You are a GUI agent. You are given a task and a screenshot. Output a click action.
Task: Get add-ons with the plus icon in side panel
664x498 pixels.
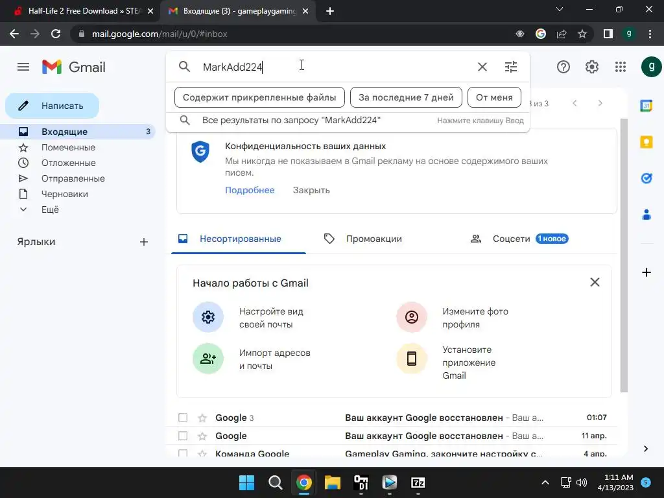[x=646, y=272]
